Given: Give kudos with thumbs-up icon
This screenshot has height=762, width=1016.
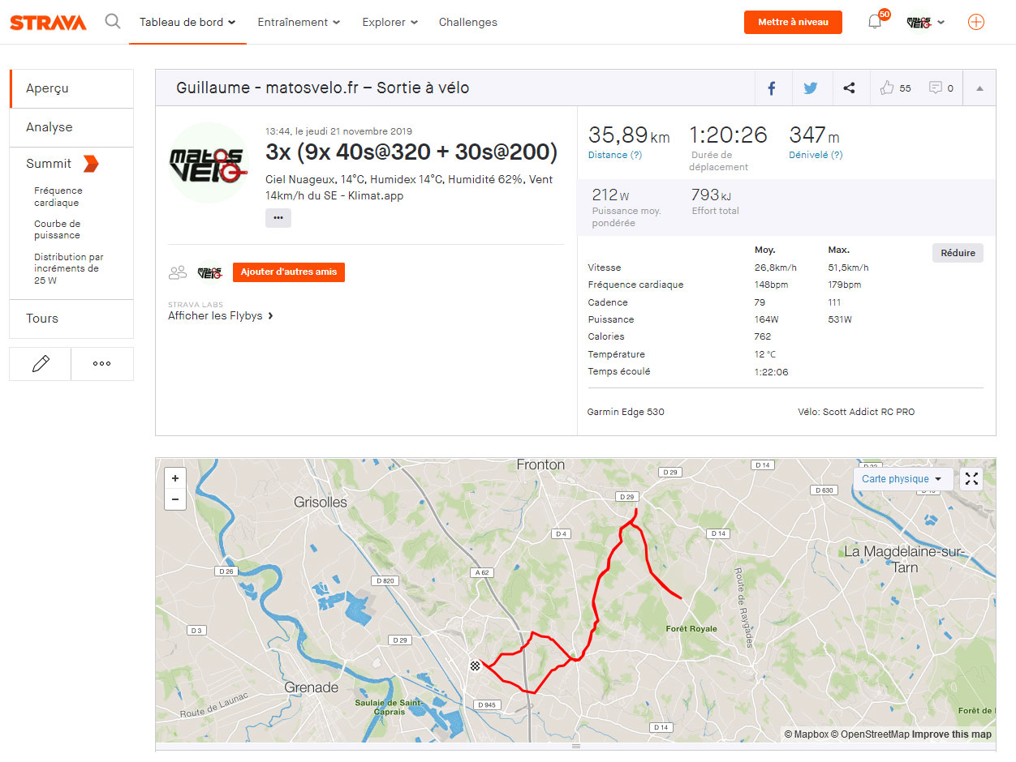Looking at the screenshot, I should 887,88.
